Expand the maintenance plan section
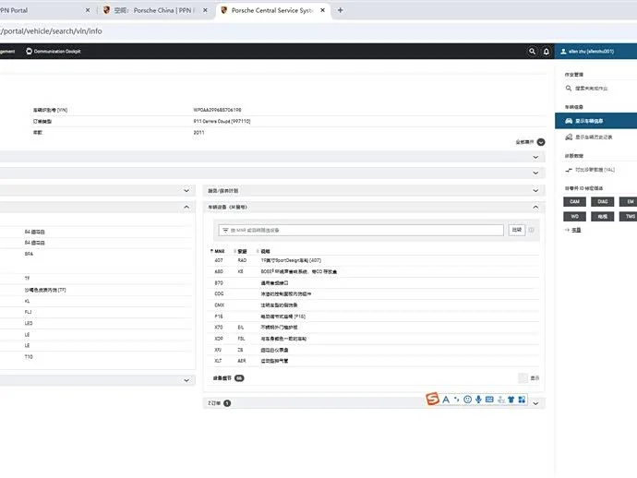The image size is (637, 478). click(535, 190)
